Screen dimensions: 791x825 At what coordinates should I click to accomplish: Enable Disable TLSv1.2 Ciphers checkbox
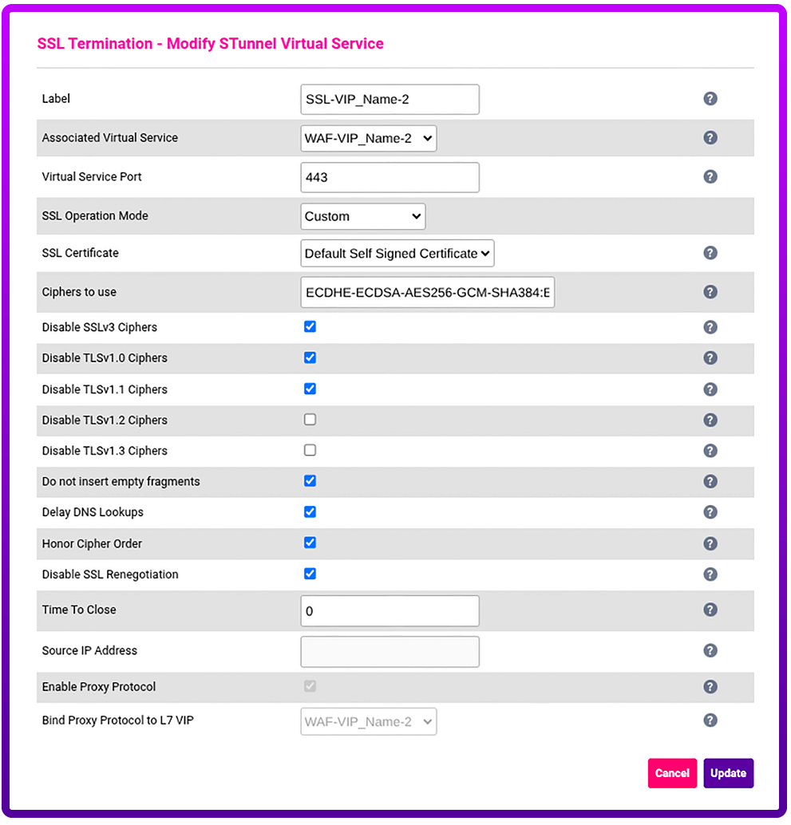[x=310, y=420]
